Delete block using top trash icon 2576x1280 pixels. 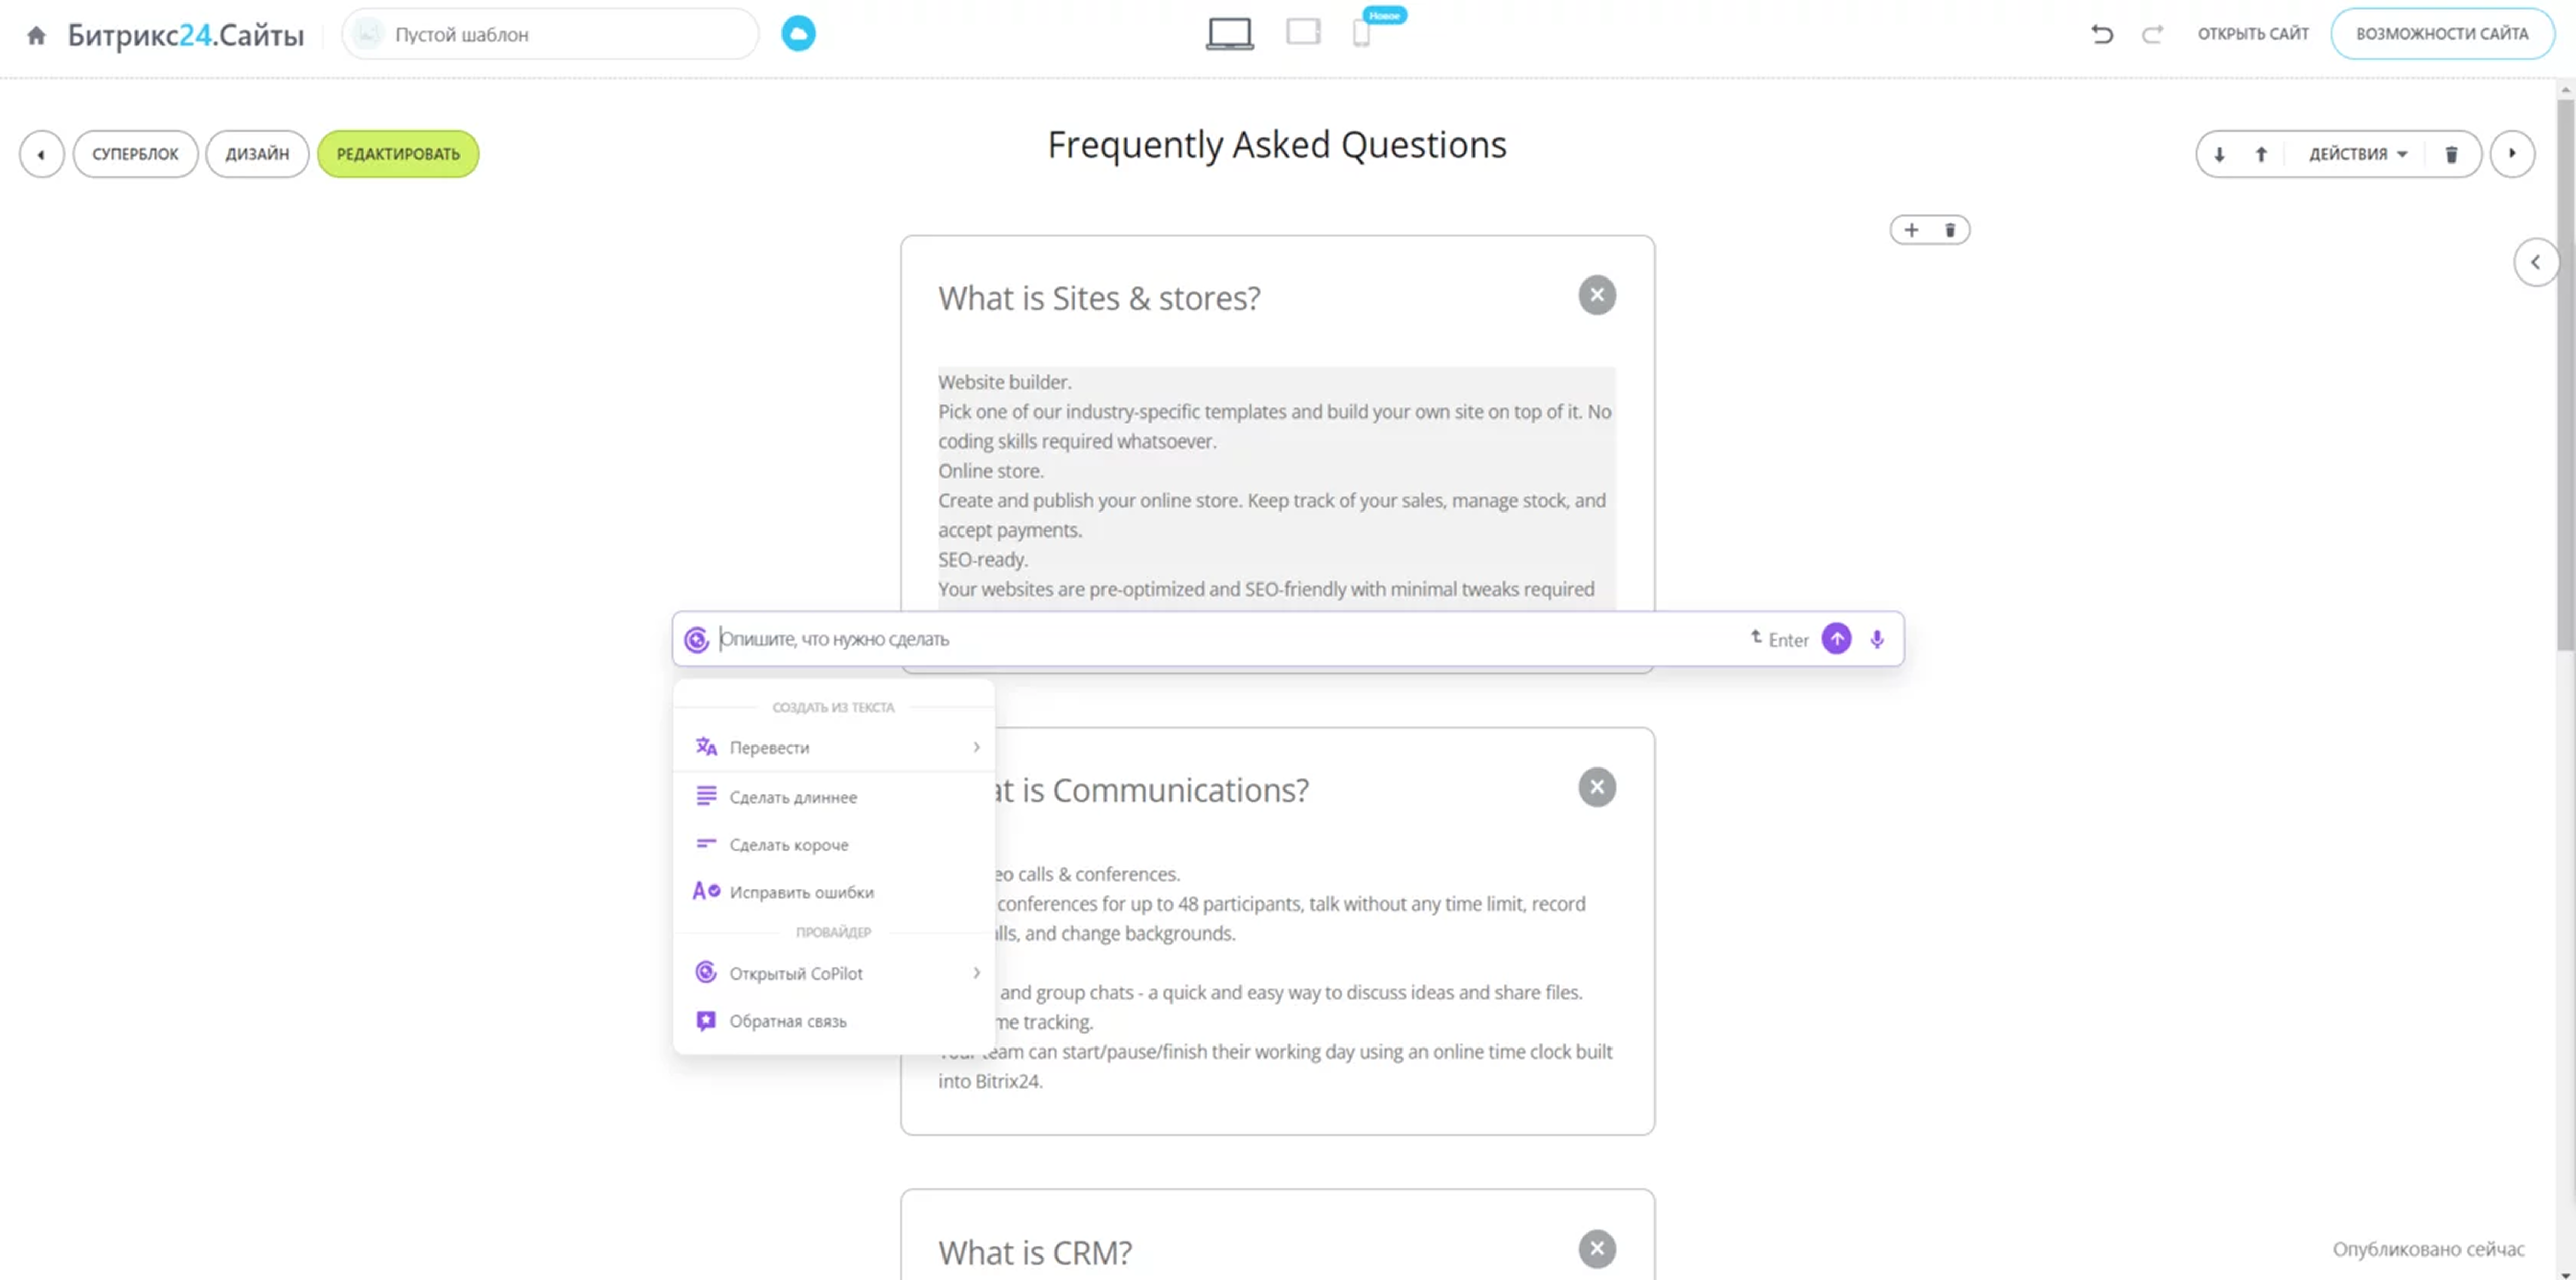2451,154
